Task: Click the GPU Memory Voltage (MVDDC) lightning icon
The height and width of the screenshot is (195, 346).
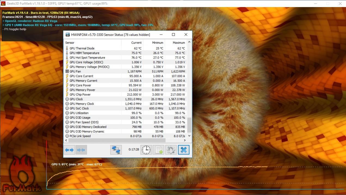Action: pyautogui.click(x=67, y=67)
